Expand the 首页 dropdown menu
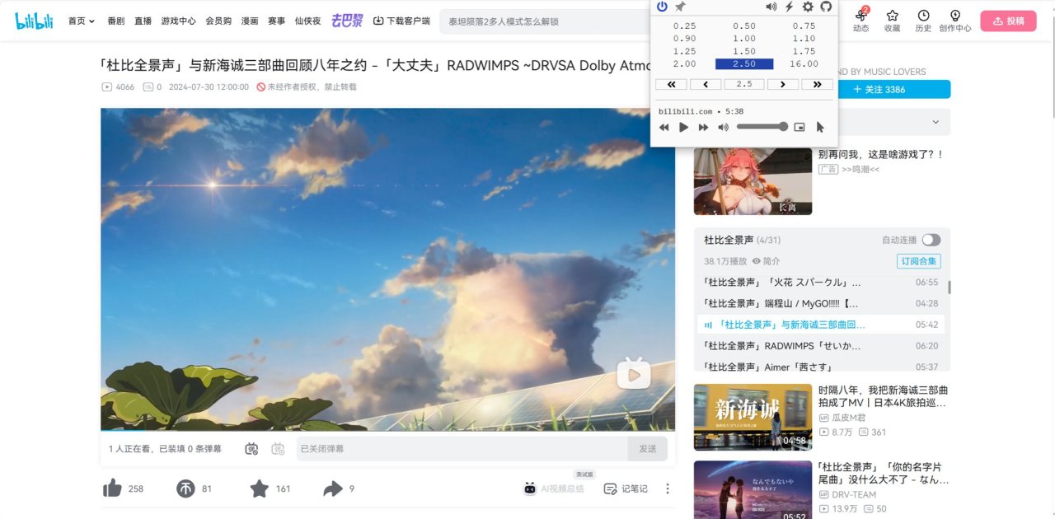Screen dimensions: 1055x519 click(82, 21)
